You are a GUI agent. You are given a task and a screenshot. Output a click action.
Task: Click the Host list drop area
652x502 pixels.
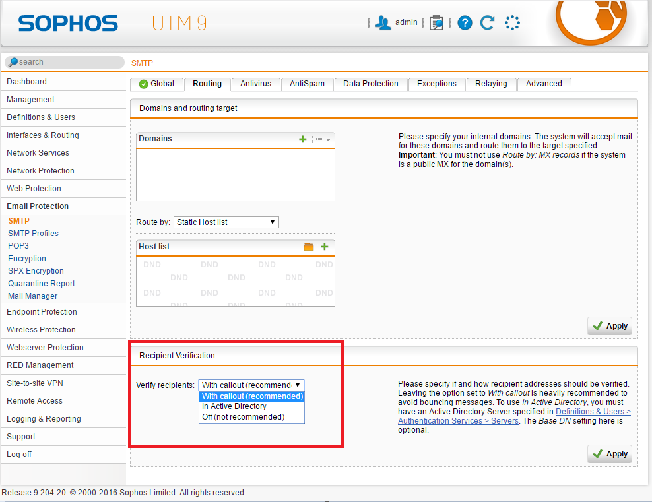(x=236, y=281)
